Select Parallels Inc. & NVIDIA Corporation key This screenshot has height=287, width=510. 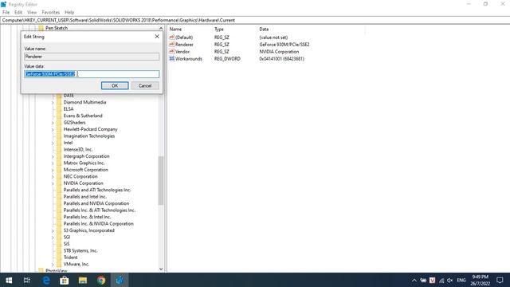click(x=99, y=224)
